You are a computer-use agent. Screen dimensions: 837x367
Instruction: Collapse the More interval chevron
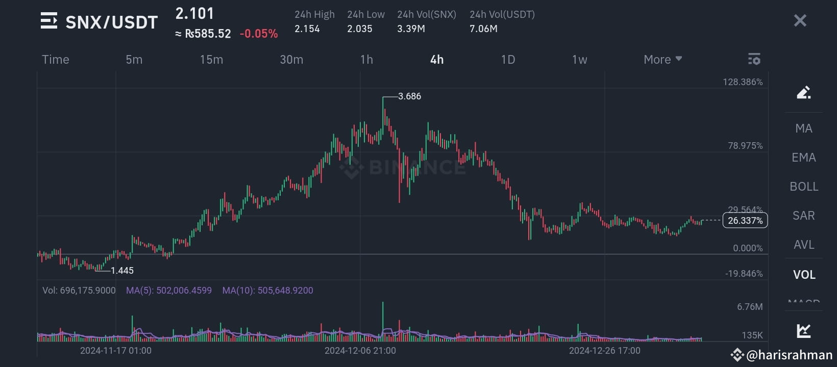click(x=679, y=59)
